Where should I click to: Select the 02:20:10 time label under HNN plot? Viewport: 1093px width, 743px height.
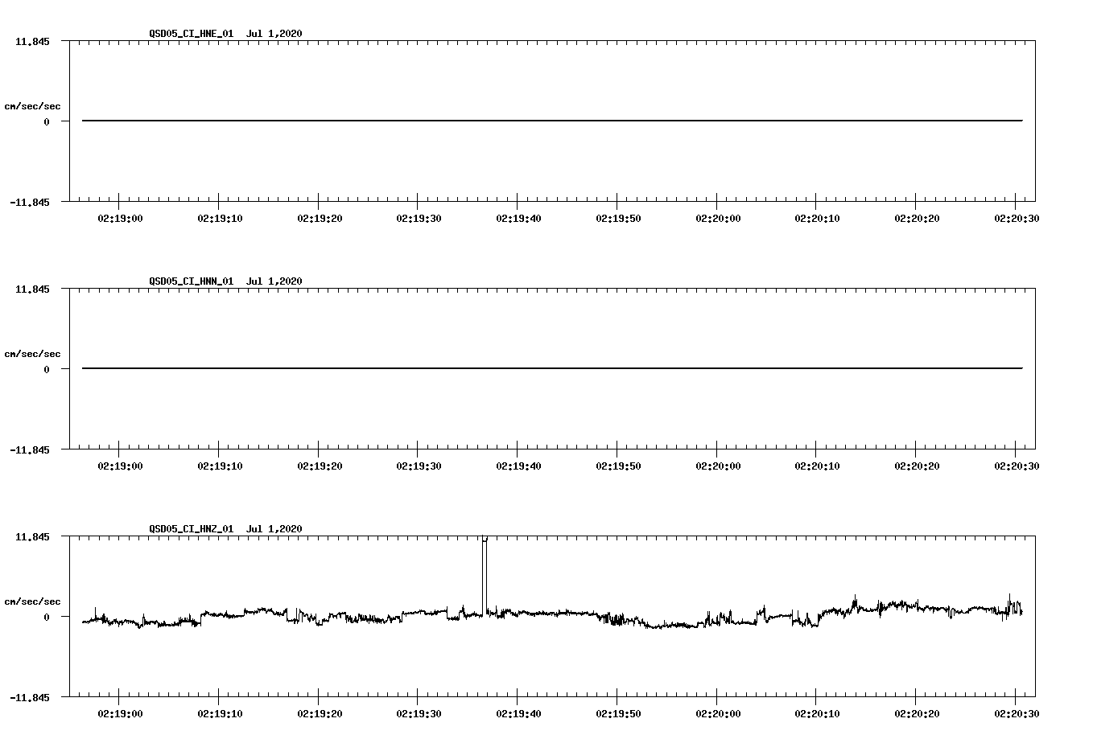[817, 466]
